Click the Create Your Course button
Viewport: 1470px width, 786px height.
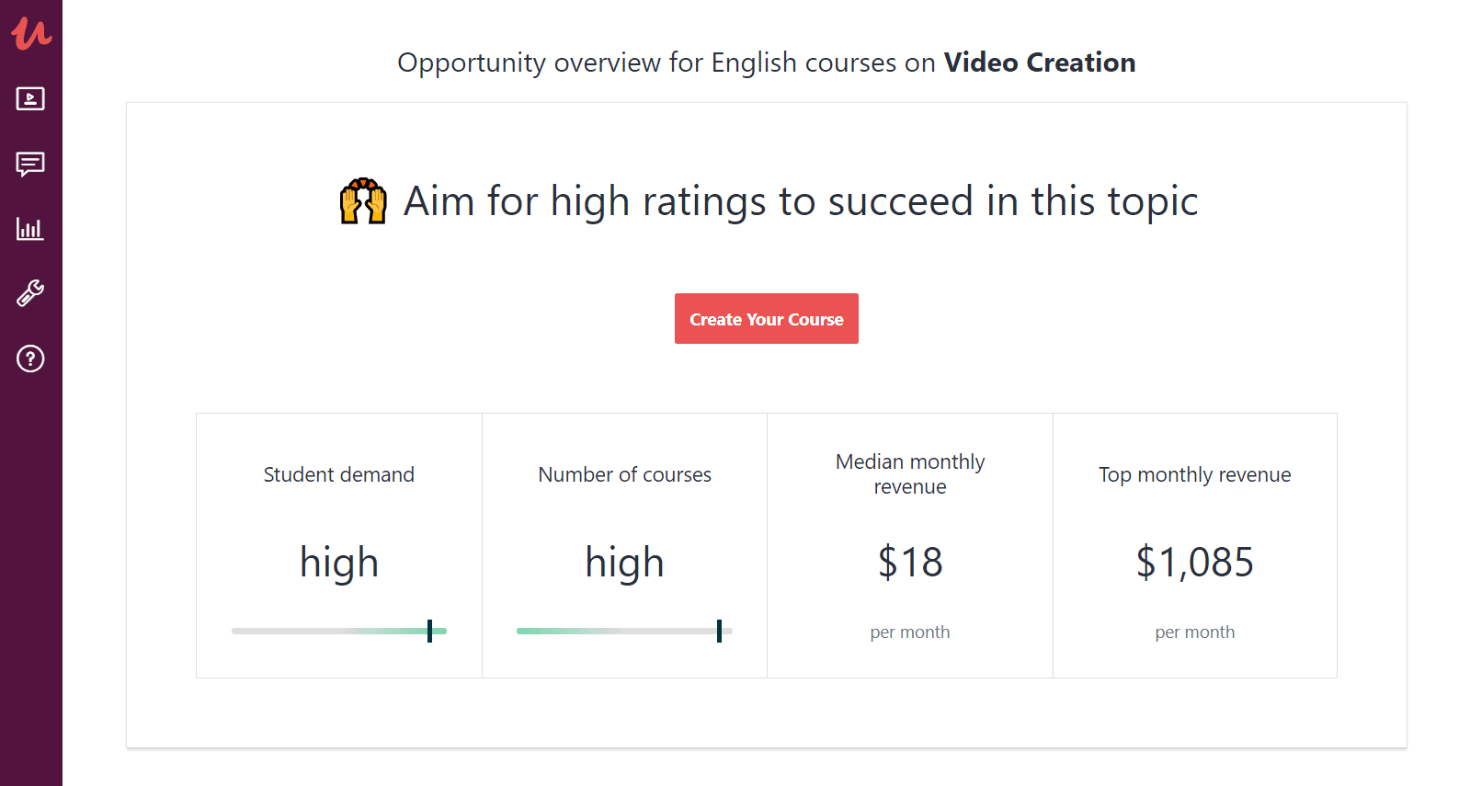tap(766, 318)
